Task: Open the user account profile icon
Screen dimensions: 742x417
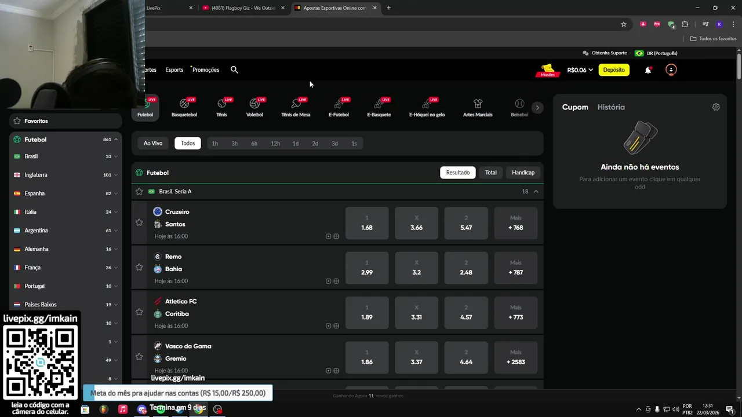Action: coord(671,69)
